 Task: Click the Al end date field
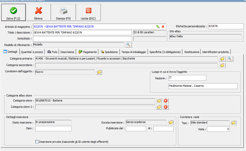point(163,128)
